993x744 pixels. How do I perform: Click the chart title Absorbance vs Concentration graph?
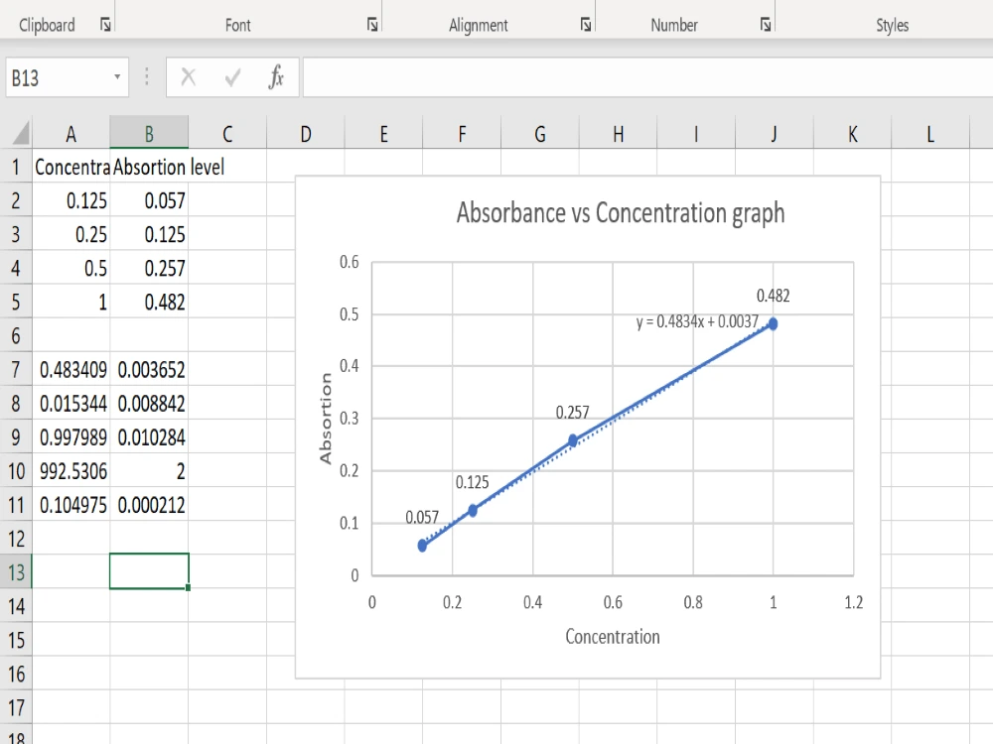pyautogui.click(x=620, y=213)
